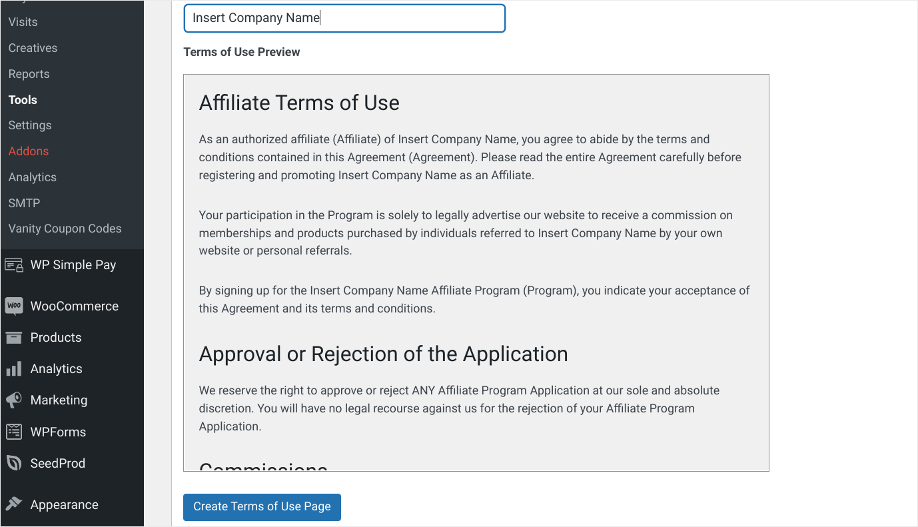Click inside the Terms of Use preview box
The height and width of the screenshot is (527, 918).
pyautogui.click(x=476, y=273)
